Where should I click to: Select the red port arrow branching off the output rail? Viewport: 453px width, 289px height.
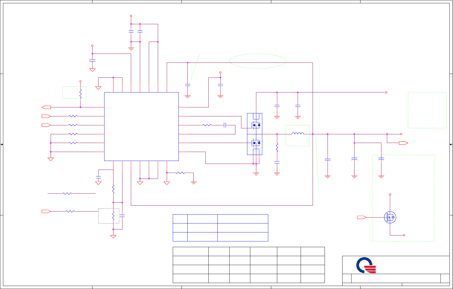click(403, 143)
